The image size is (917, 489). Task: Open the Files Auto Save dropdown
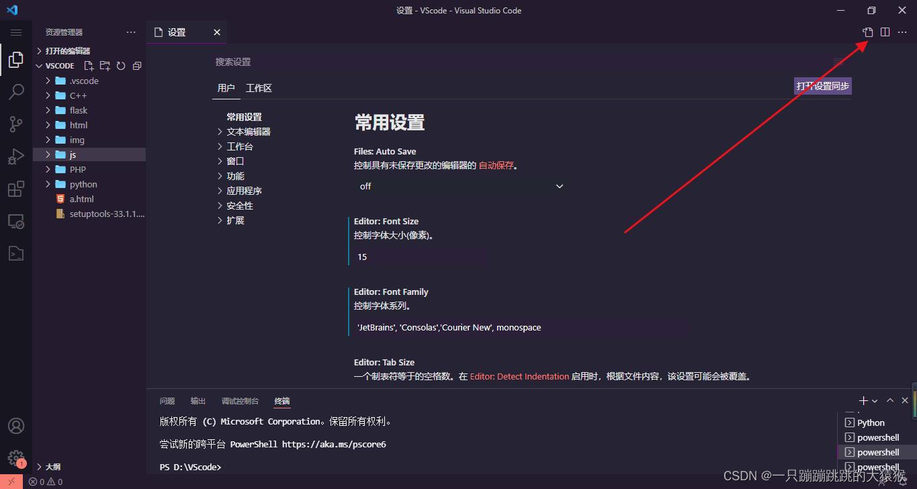click(x=462, y=186)
